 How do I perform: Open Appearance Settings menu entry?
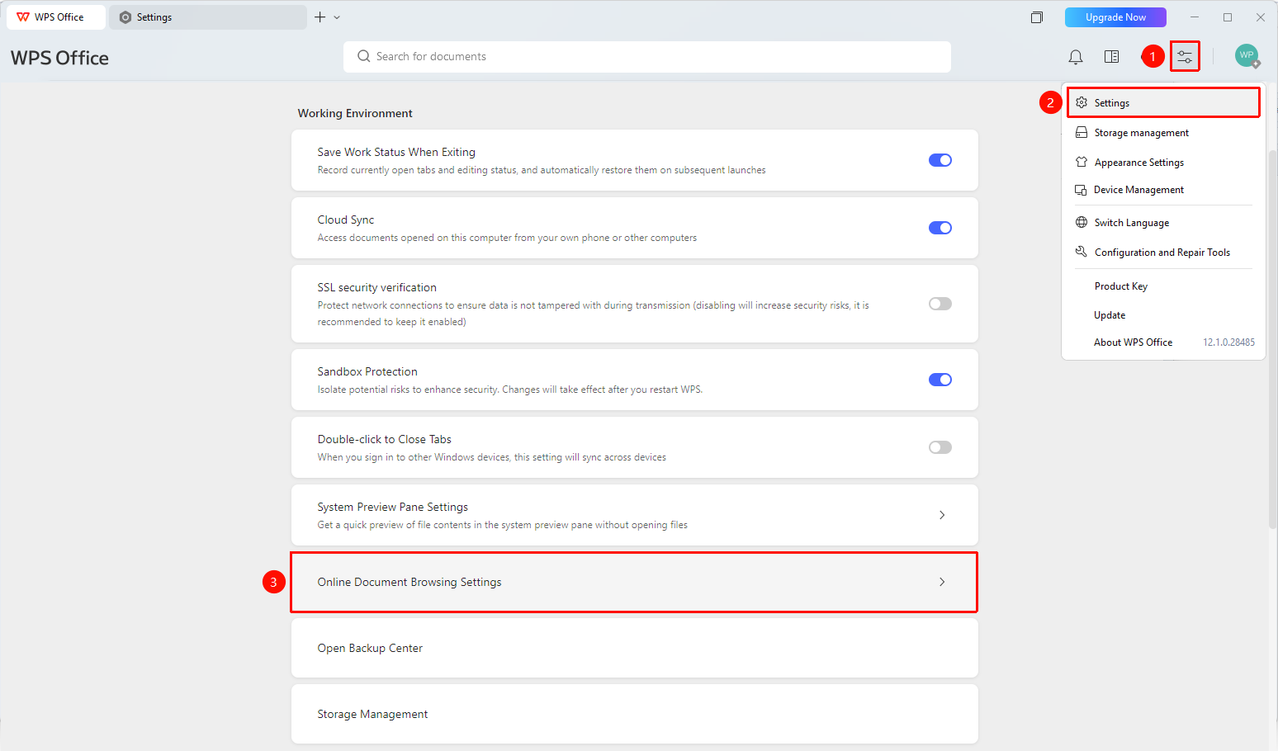1163,163
